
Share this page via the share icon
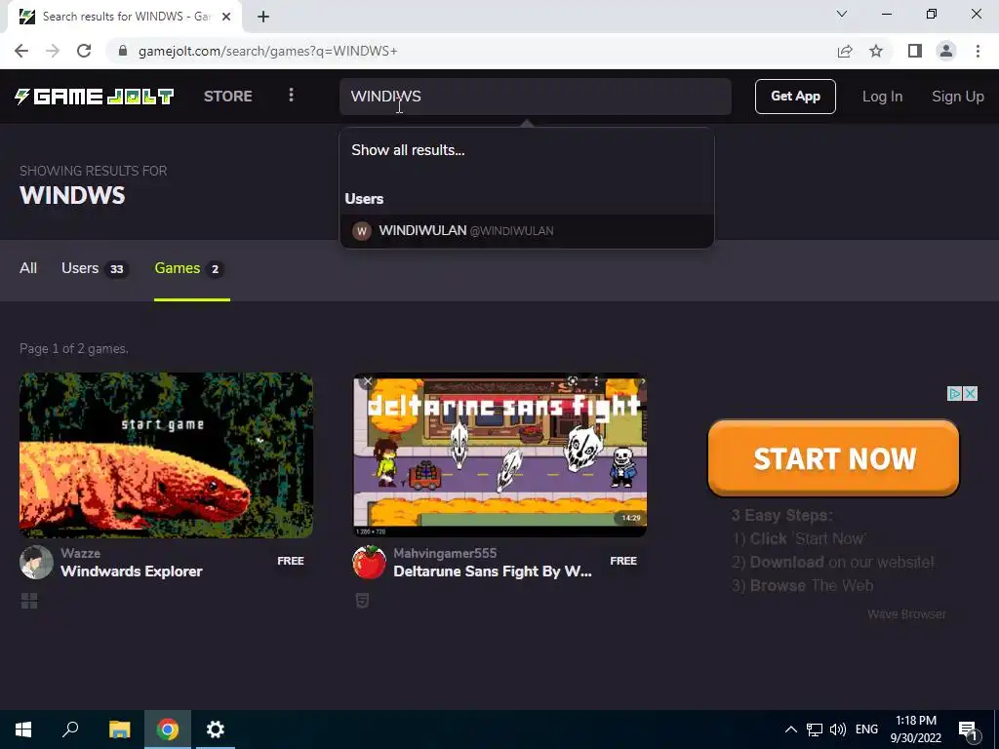[x=845, y=51]
